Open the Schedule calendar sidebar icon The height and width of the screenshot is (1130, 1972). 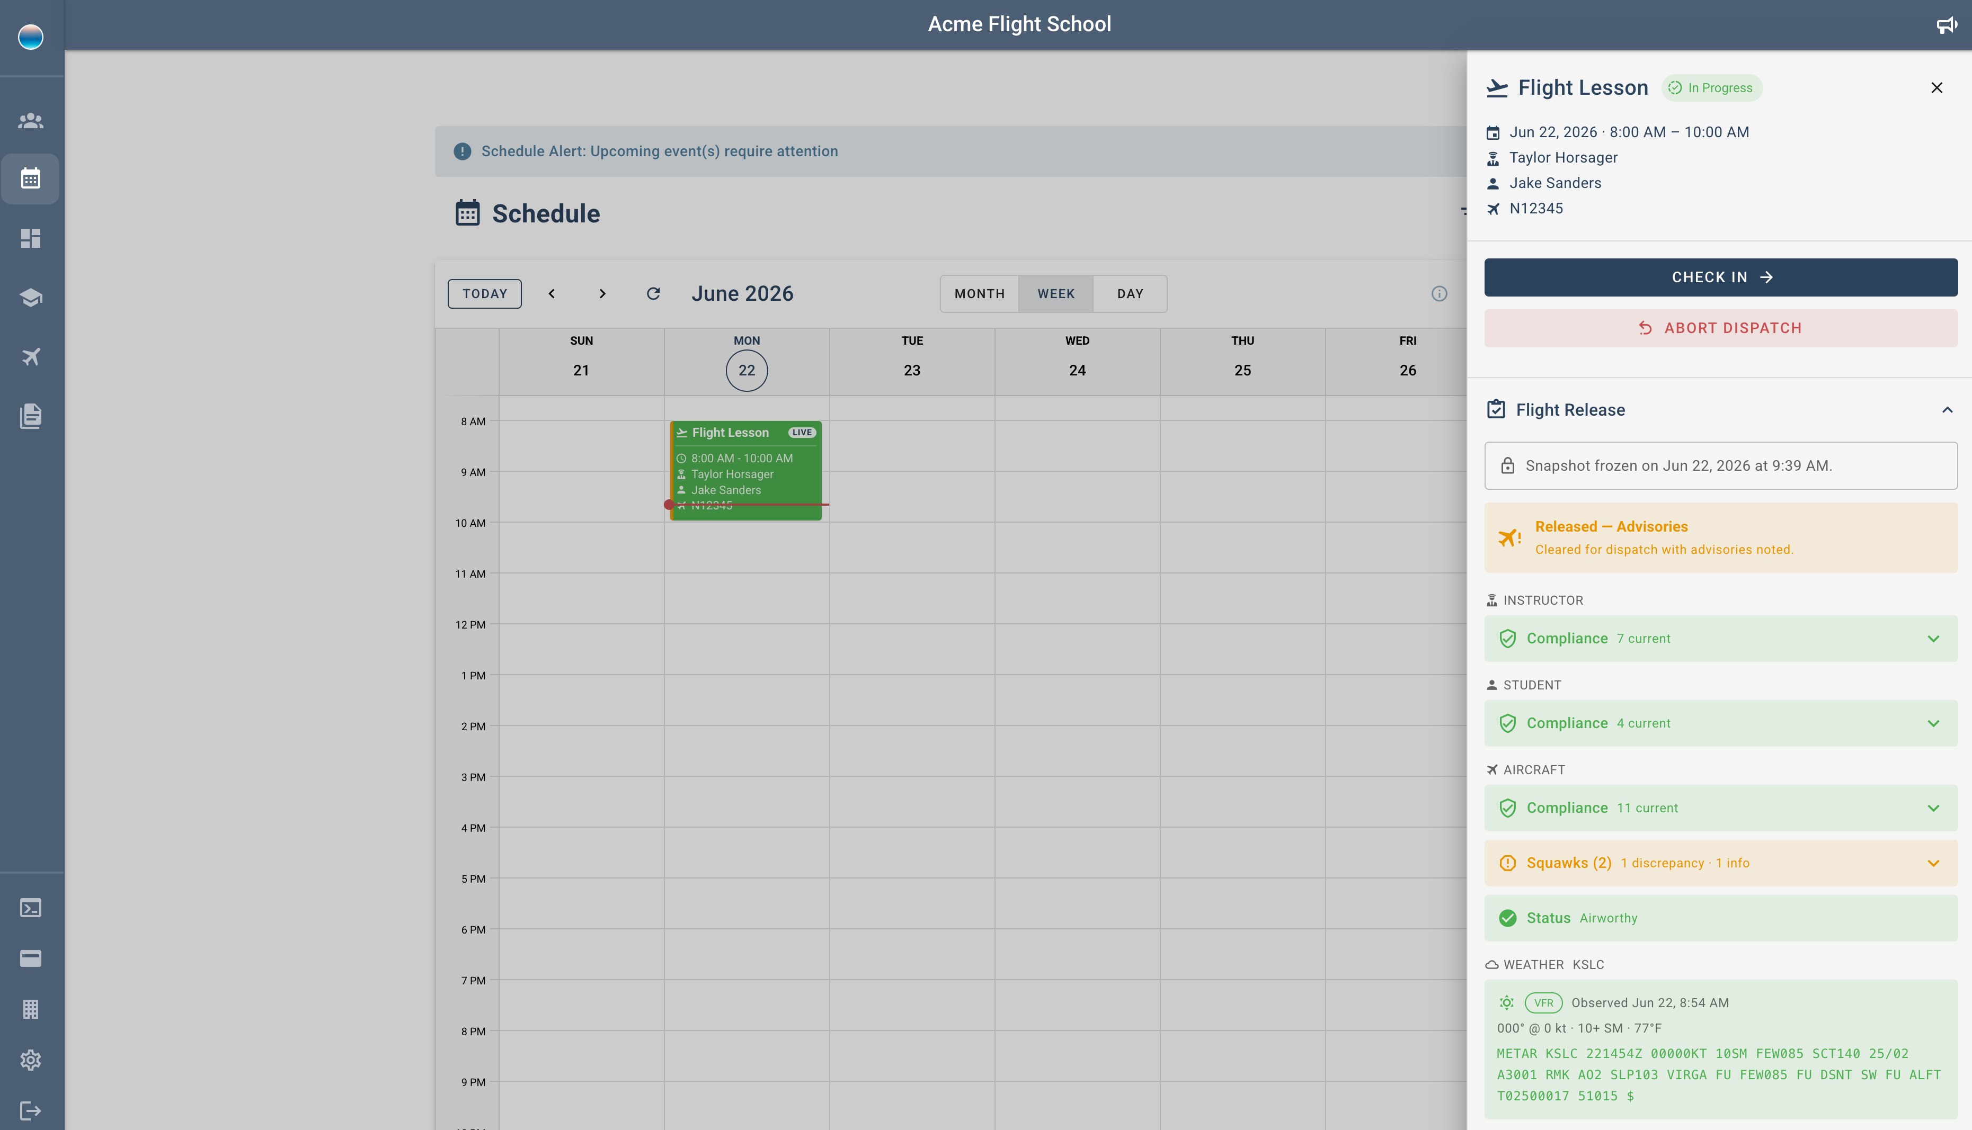pos(30,178)
